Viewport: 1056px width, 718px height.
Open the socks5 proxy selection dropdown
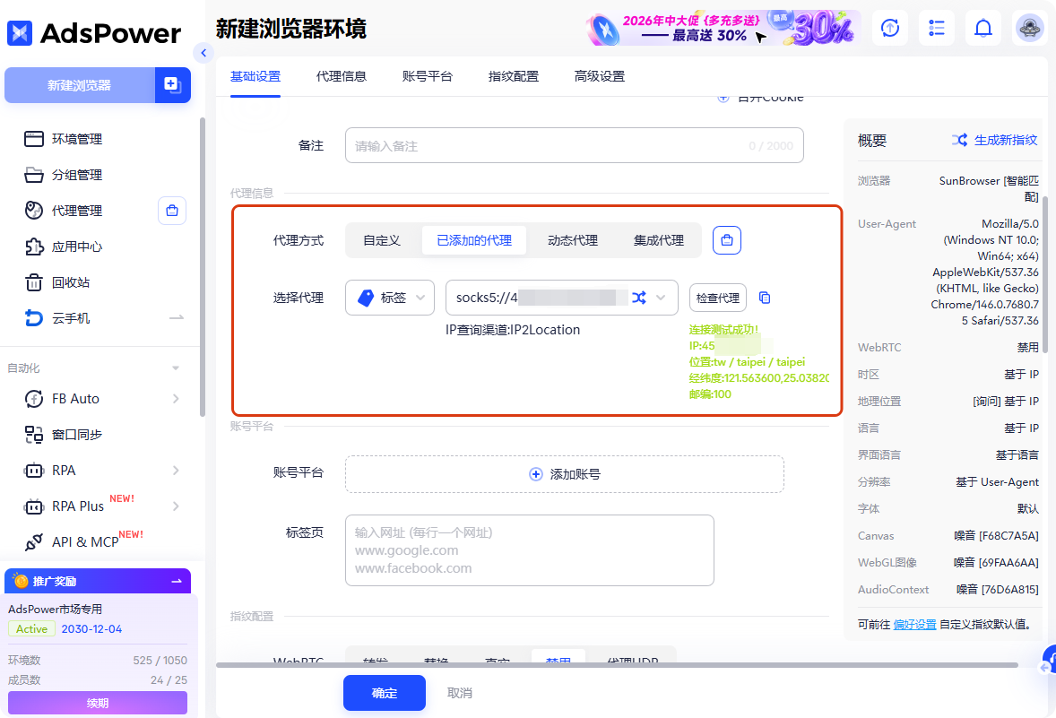coord(562,298)
